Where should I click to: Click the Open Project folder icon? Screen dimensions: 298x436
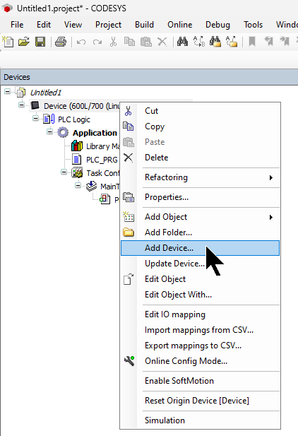click(24, 42)
